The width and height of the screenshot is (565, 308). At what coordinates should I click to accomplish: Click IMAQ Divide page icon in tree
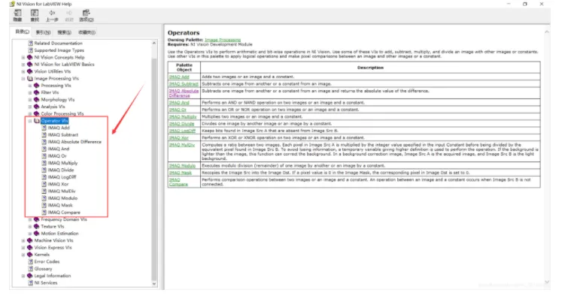44,171
